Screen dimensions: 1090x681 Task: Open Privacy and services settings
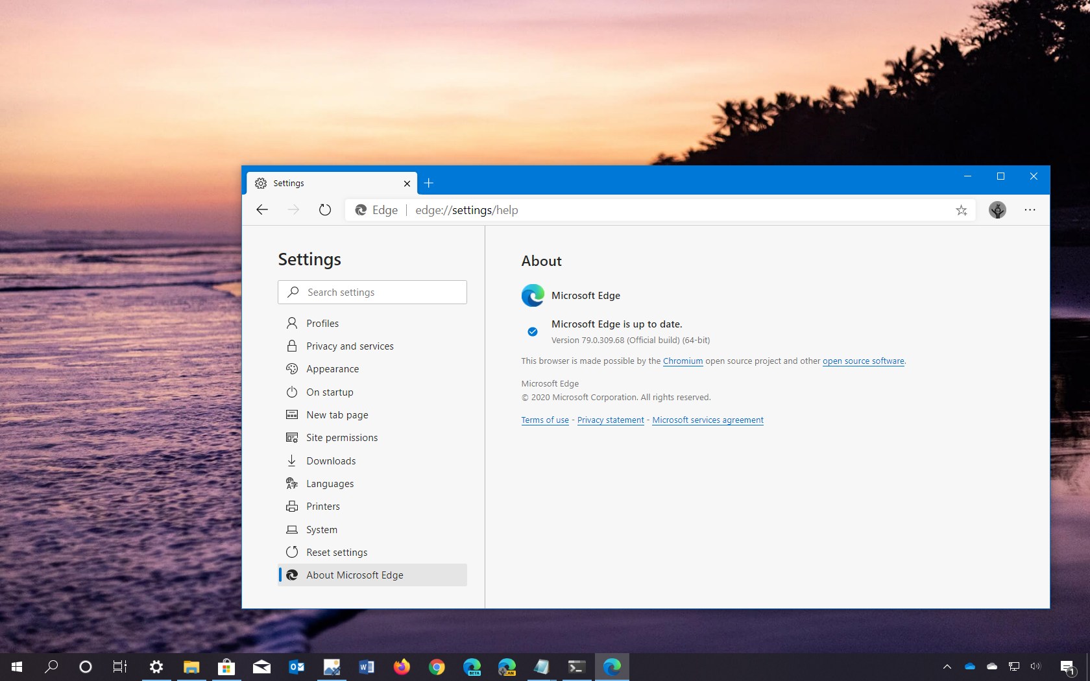349,346
